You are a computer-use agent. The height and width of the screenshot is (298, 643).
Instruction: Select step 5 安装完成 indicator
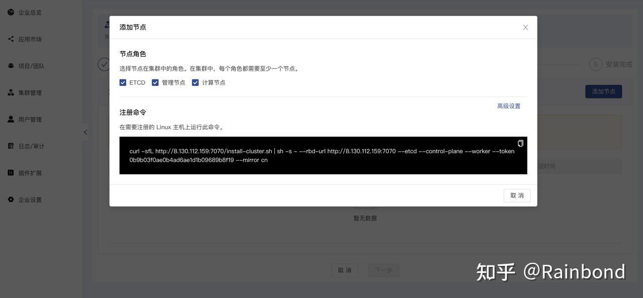(x=595, y=63)
